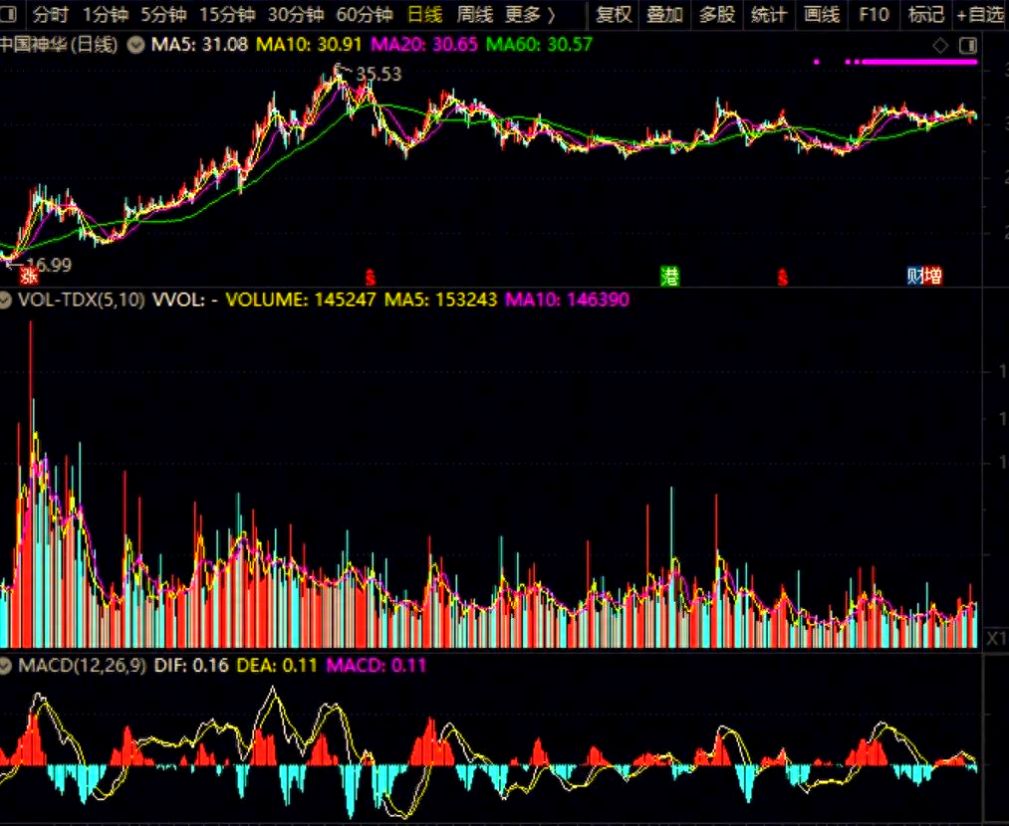
Task: Click the VOLUME: 145247 value
Action: pyautogui.click(x=301, y=300)
